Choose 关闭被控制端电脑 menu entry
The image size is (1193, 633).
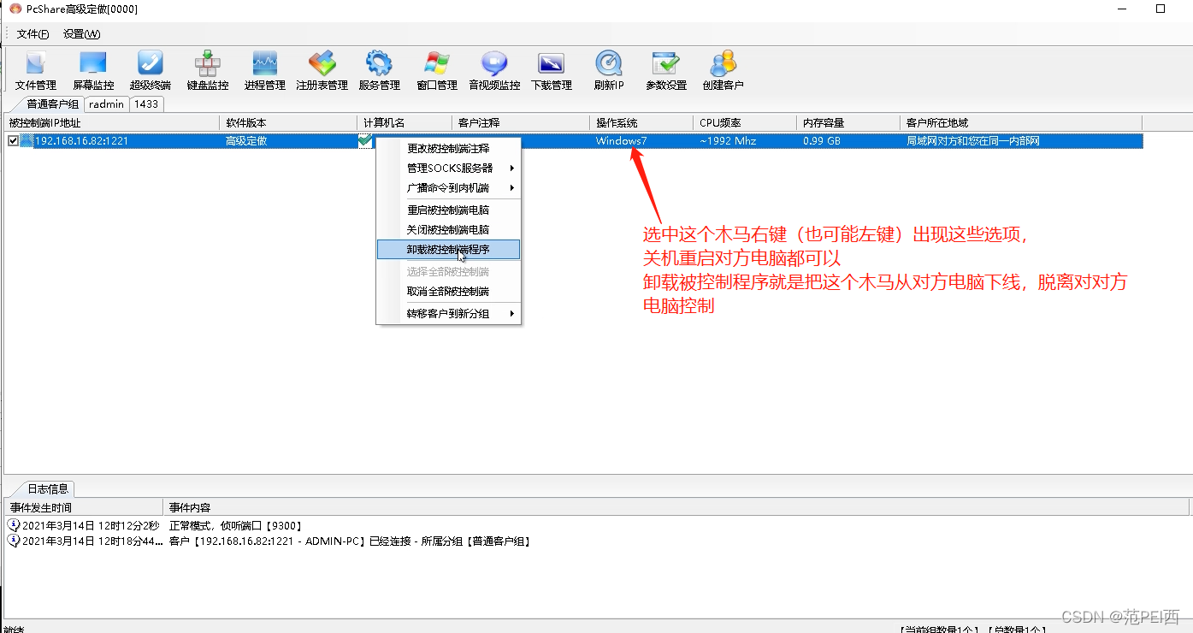click(449, 229)
